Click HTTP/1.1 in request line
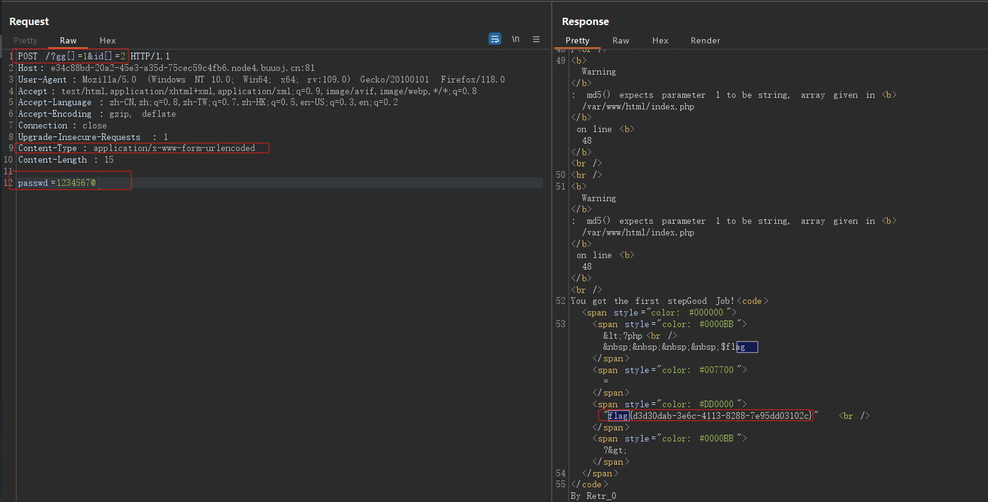This screenshot has width=988, height=502. pyautogui.click(x=150, y=56)
